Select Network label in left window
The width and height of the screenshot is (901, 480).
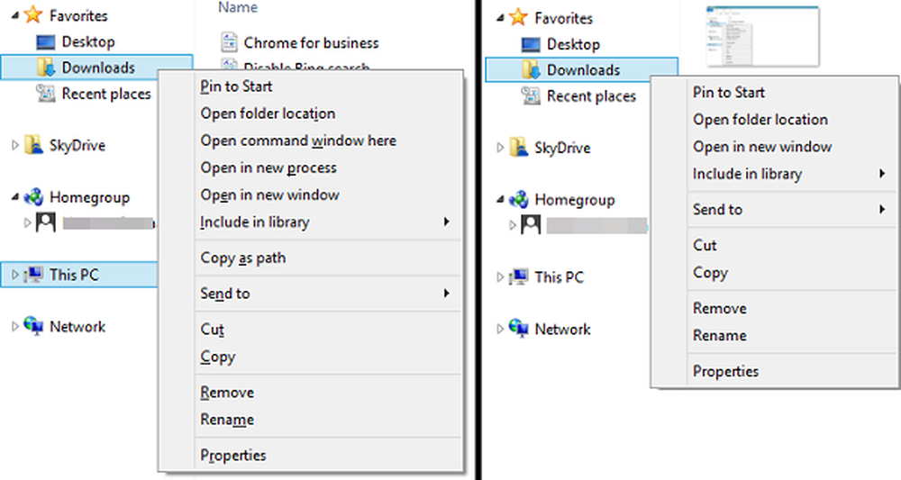coord(77,327)
